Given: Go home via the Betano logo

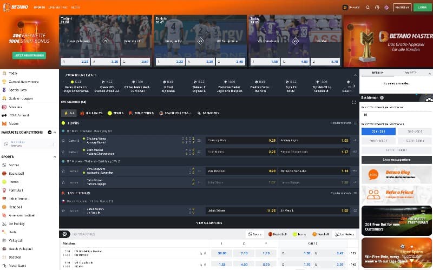Looking at the screenshot, I should click(16, 7).
